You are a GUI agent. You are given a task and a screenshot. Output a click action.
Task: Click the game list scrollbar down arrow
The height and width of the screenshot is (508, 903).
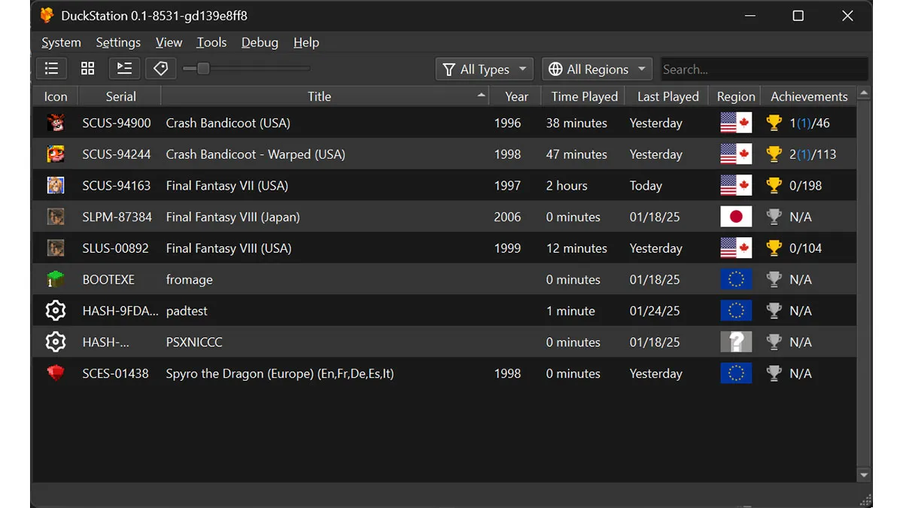point(863,475)
